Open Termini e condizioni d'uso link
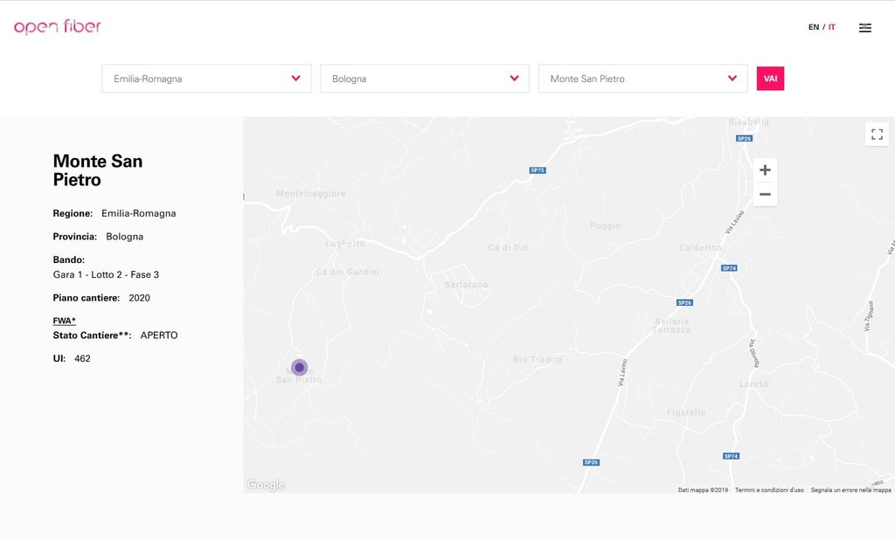895x539 pixels. coord(769,490)
